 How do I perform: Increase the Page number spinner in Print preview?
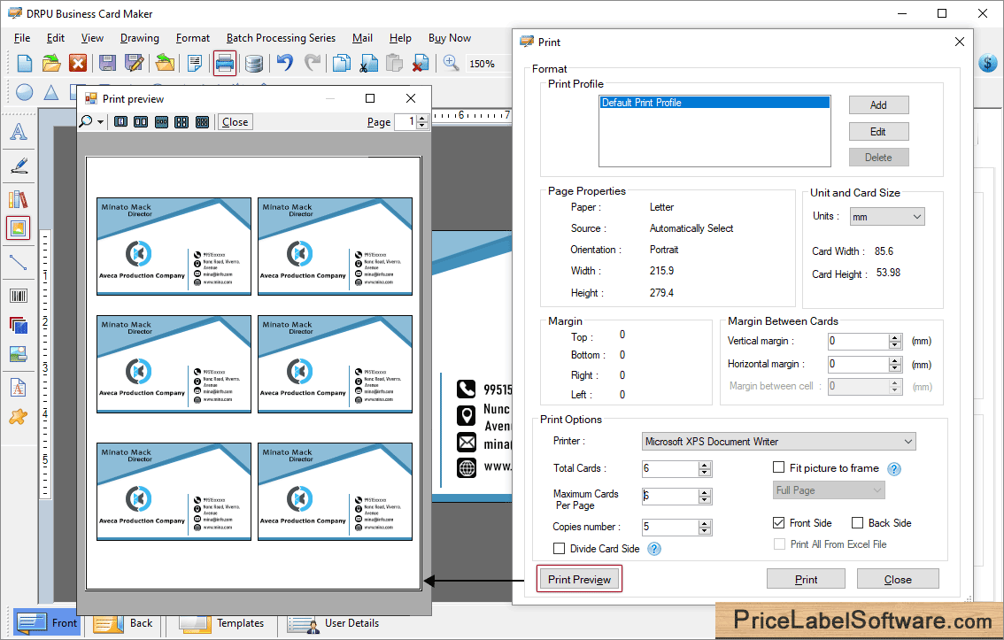(x=421, y=119)
